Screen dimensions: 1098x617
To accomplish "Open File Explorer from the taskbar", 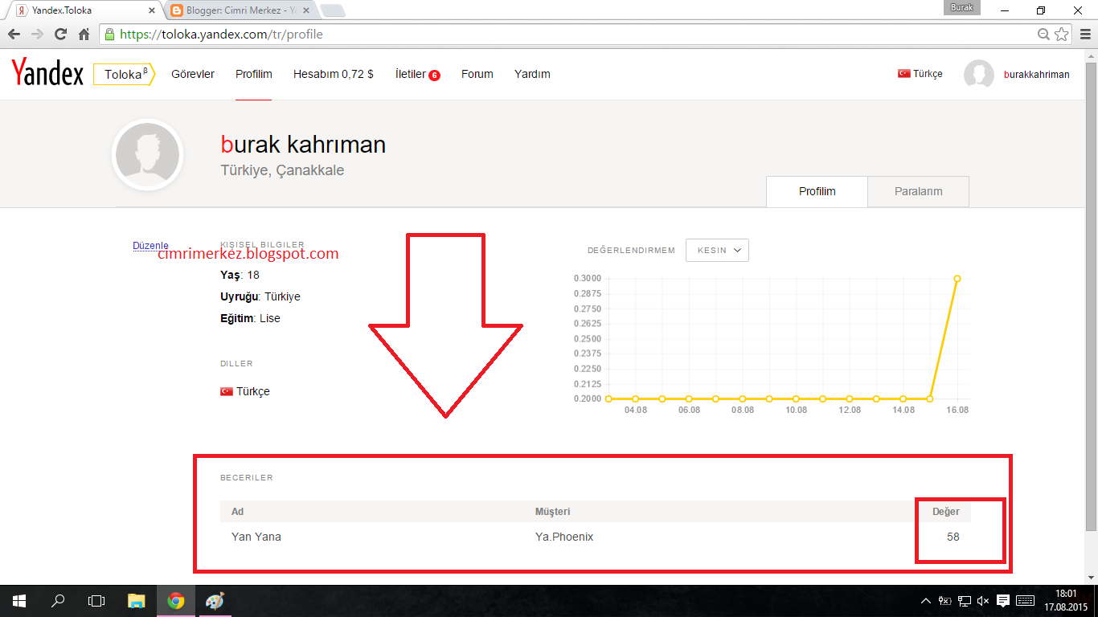I will 137,600.
